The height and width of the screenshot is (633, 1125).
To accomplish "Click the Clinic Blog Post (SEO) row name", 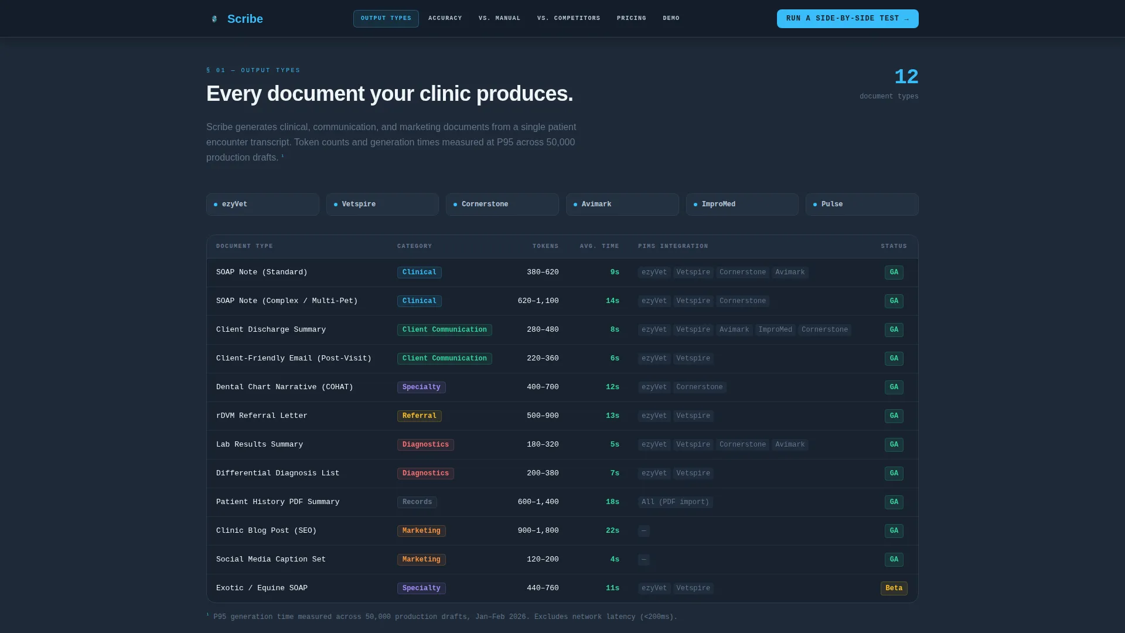I will (x=267, y=531).
